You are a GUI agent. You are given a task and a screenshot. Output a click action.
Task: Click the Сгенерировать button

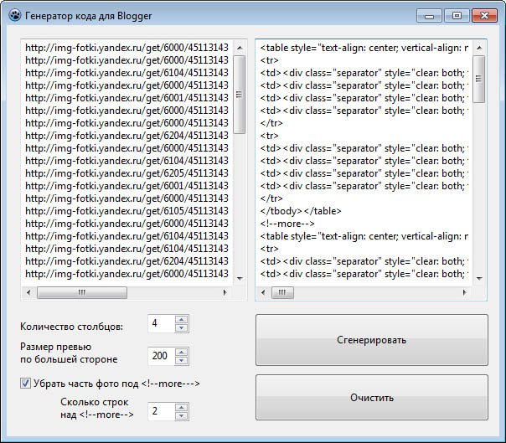tap(372, 340)
